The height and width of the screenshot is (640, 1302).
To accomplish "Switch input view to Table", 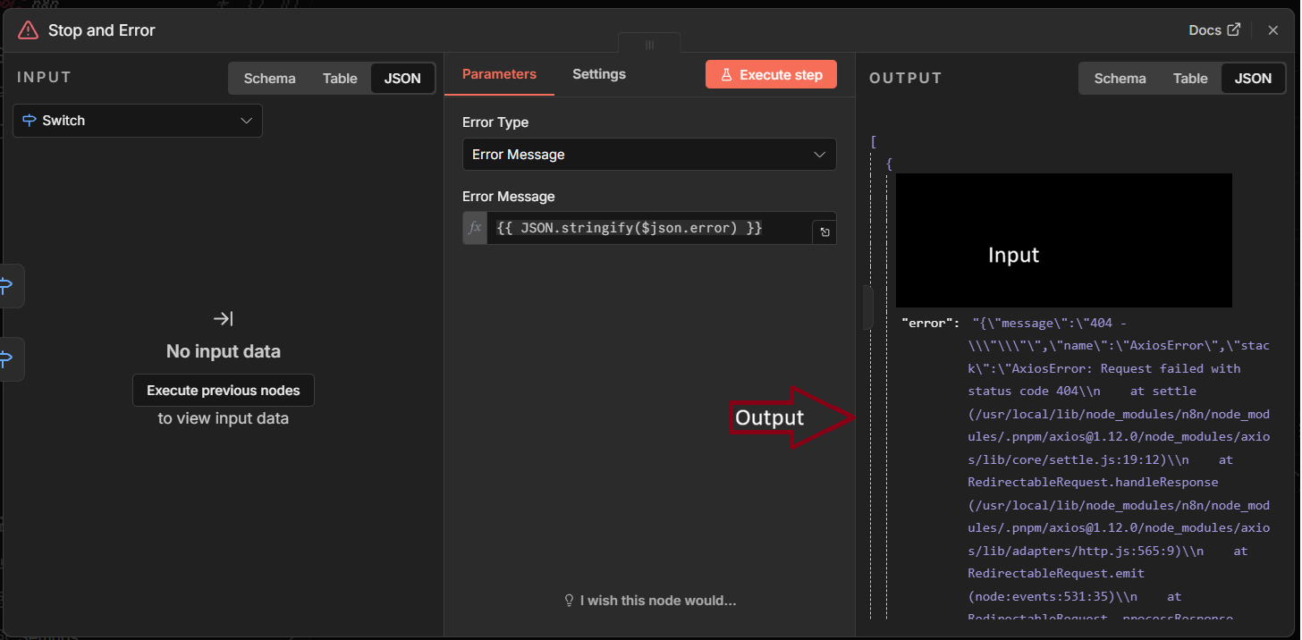I will (x=340, y=79).
